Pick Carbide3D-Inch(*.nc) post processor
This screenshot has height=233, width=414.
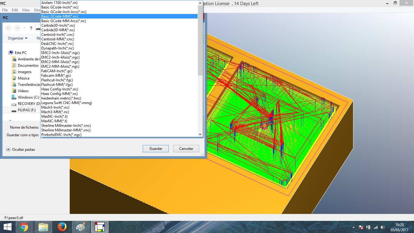[119, 25]
